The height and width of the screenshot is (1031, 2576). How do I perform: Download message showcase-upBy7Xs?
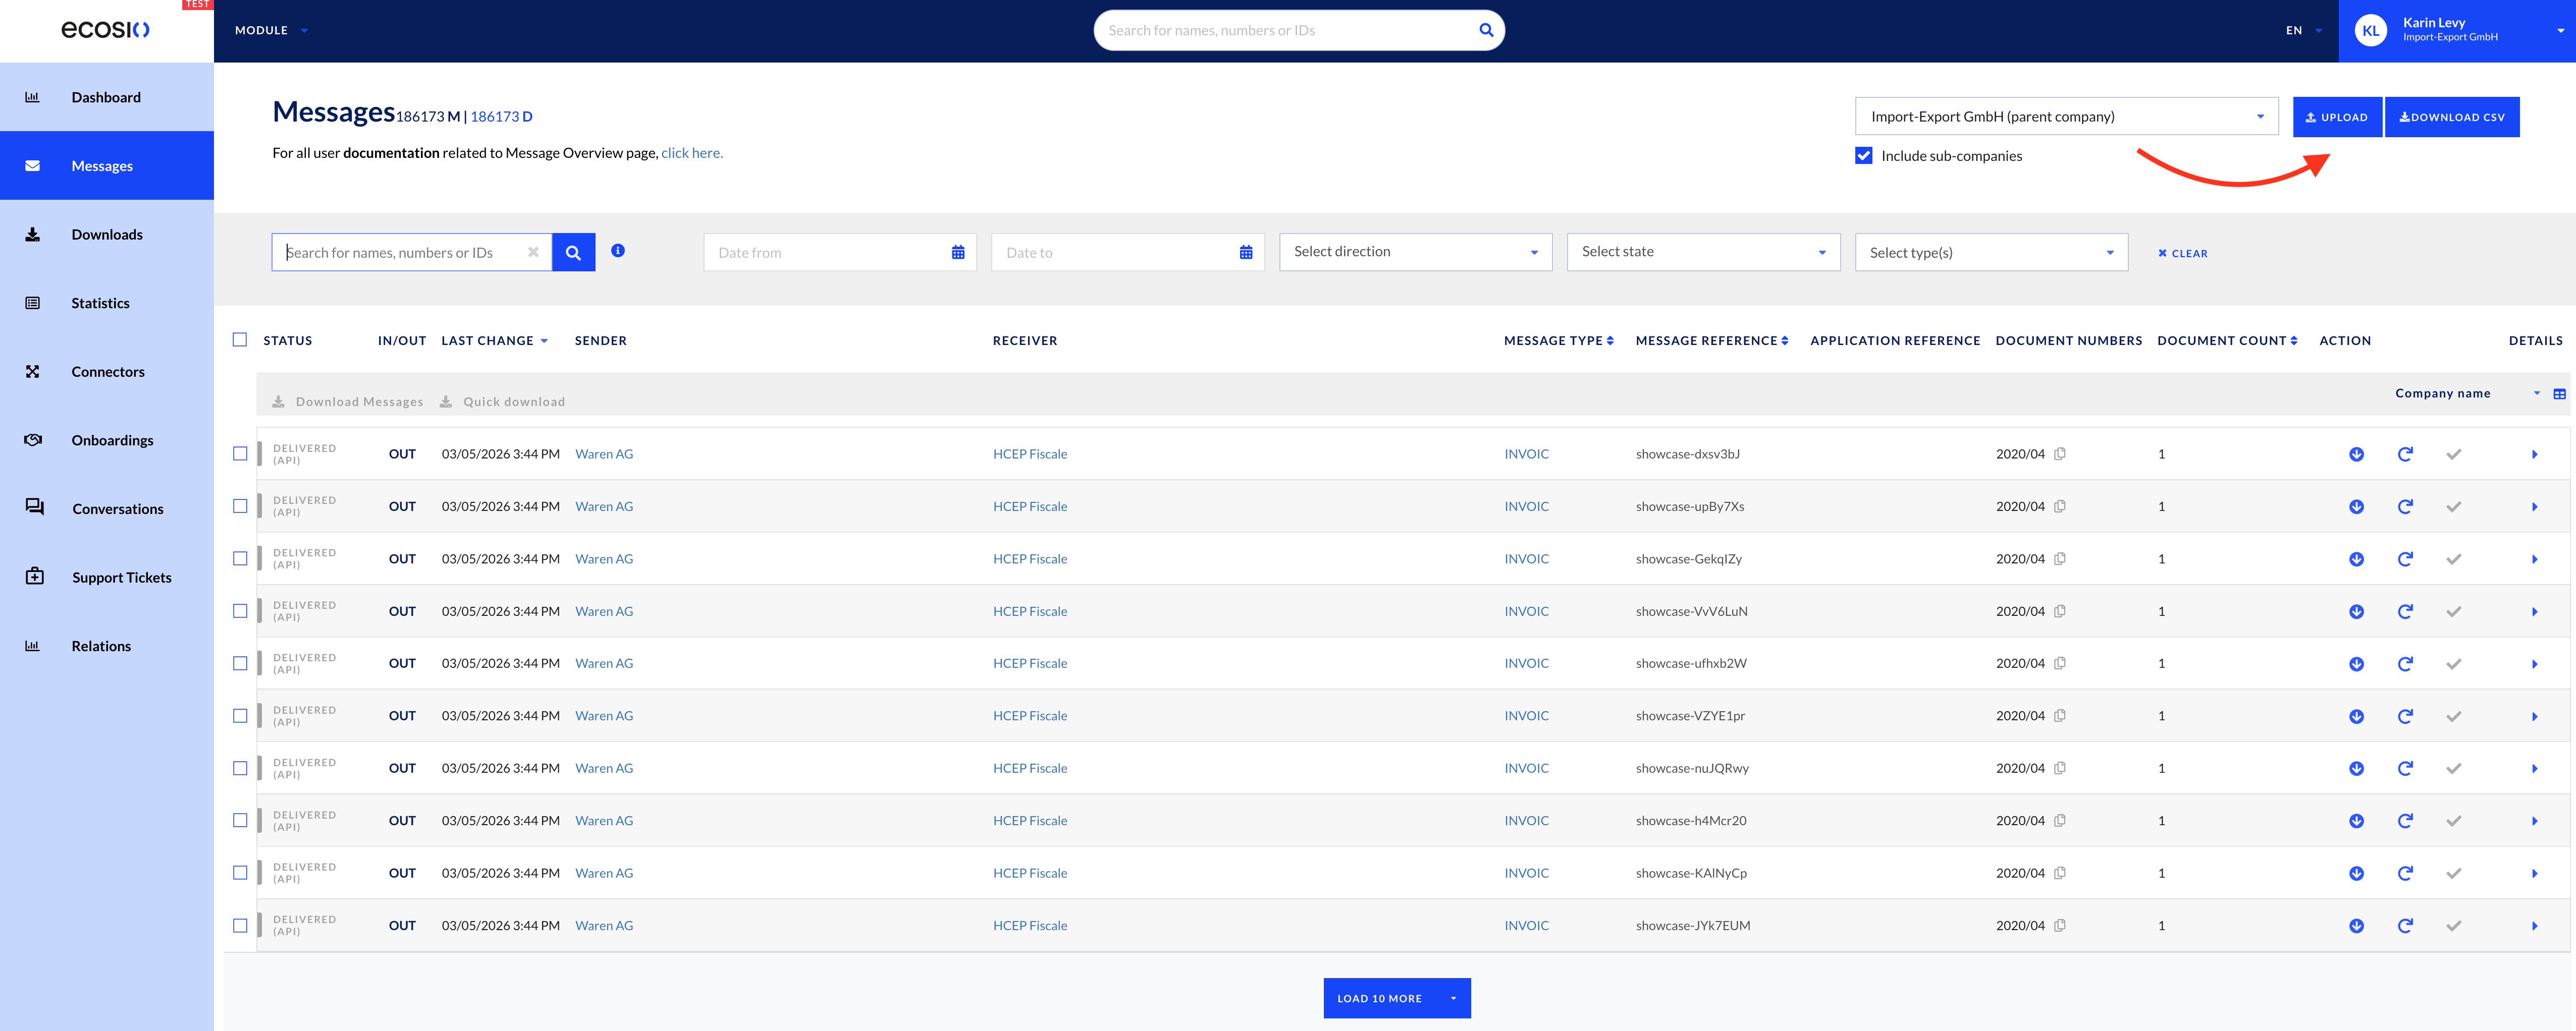(2356, 506)
